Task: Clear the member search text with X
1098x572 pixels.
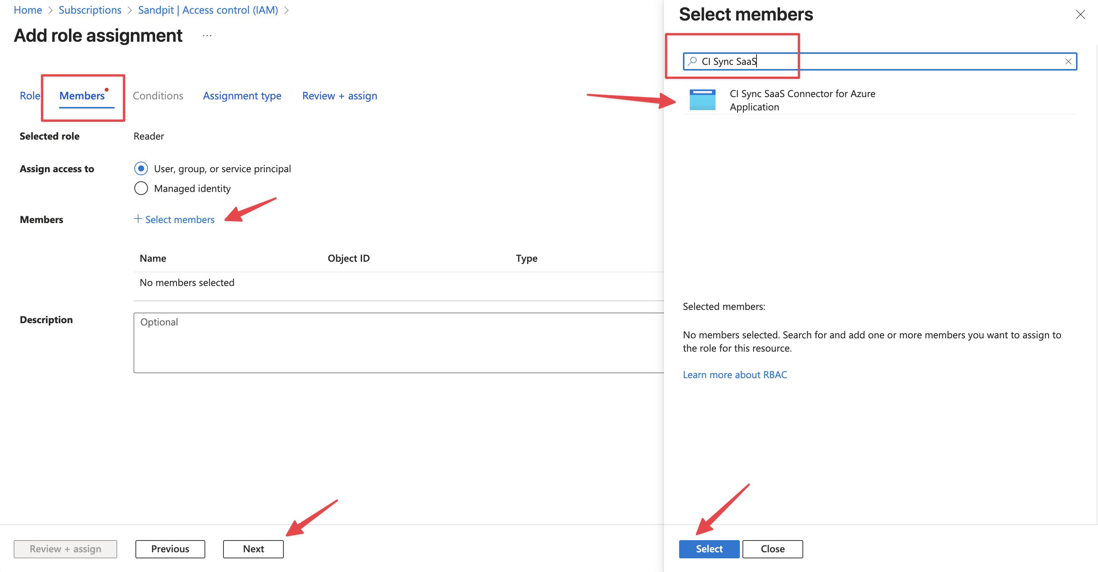Action: (1068, 61)
